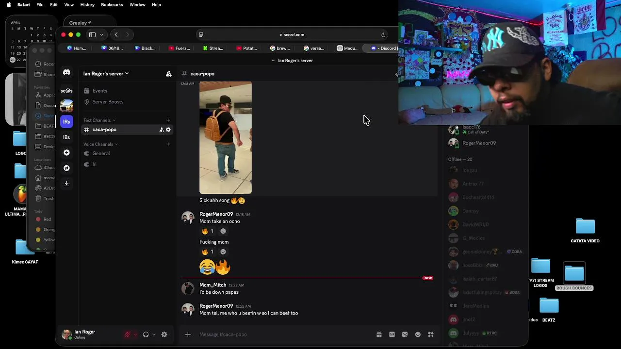621x349 pixels.
Task: Open headphones output options arrow
Action: tap(154, 334)
